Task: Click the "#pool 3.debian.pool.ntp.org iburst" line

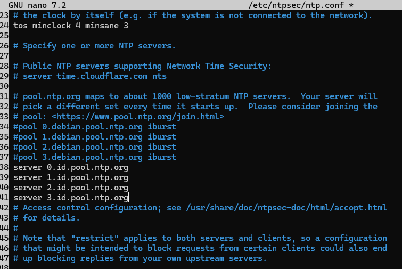Action: click(94, 157)
